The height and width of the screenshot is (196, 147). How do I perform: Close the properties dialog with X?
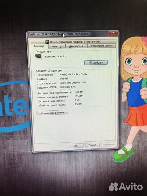pos(113,33)
